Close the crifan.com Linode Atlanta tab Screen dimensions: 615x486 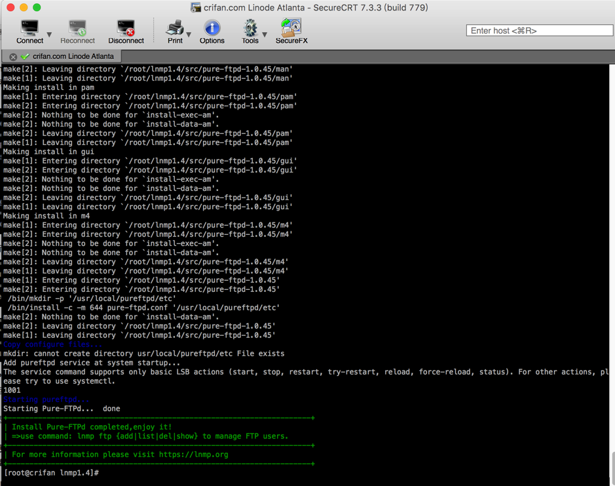pos(13,57)
